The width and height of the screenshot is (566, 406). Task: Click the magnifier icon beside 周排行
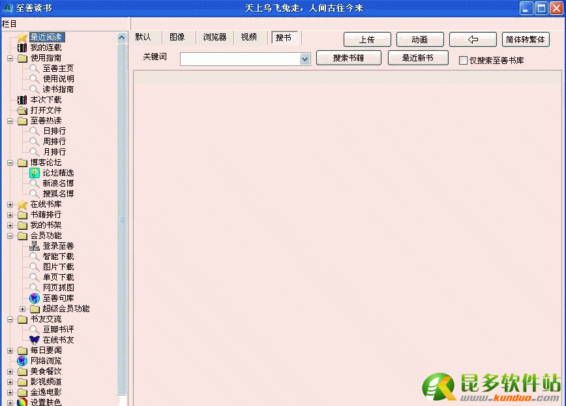[x=35, y=142]
